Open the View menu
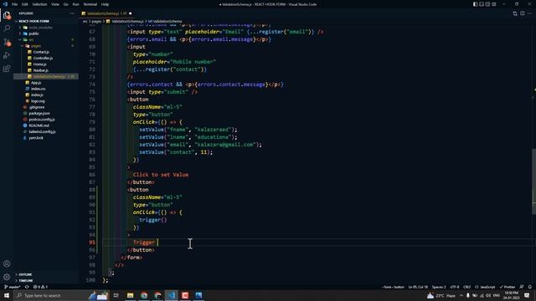The height and width of the screenshot is (301, 536). (x=55, y=4)
